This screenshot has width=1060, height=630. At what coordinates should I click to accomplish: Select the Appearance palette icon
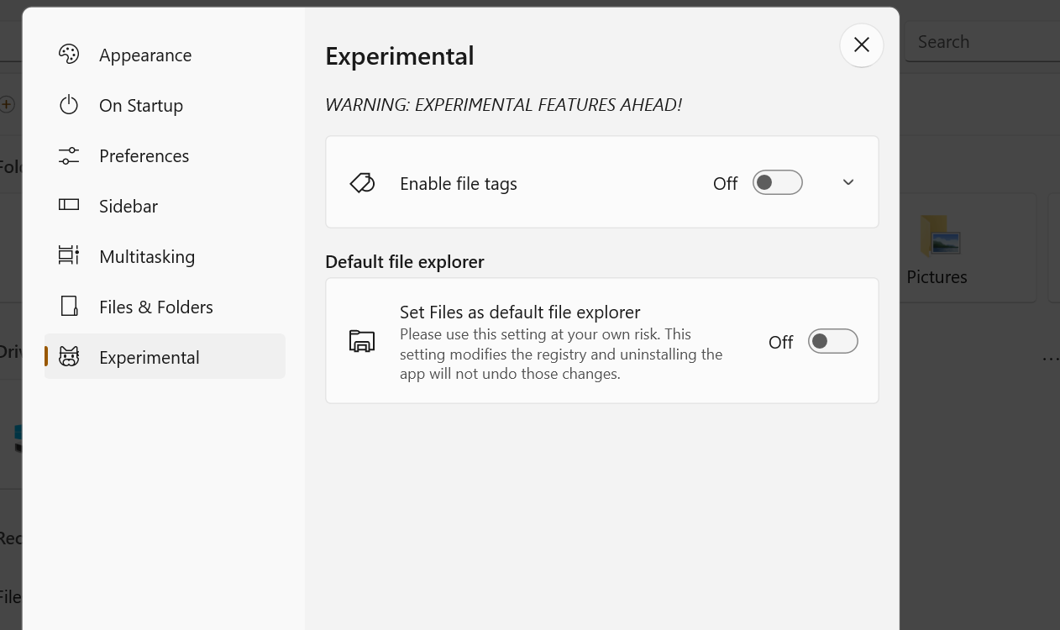69,54
